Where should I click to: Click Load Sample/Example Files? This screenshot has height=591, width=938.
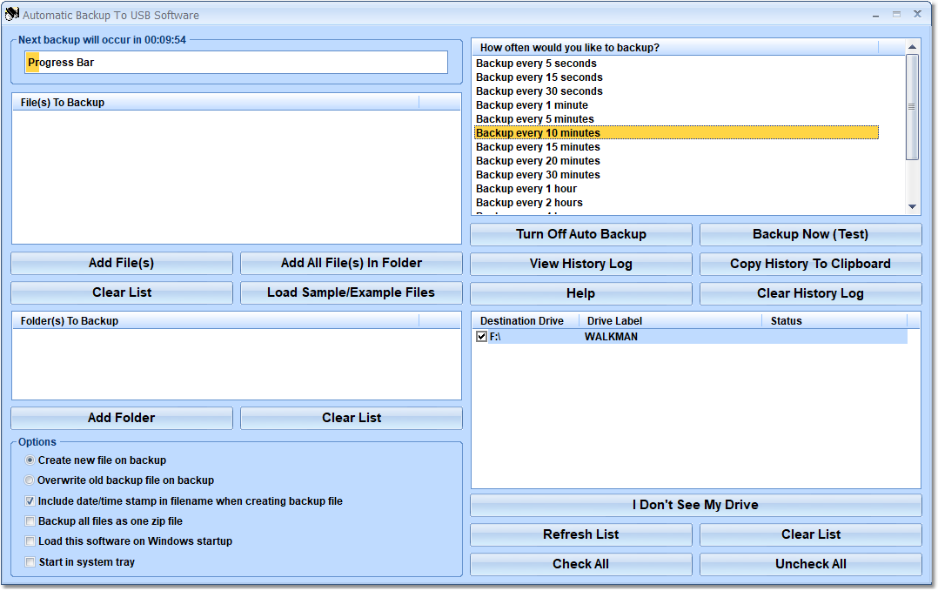351,292
